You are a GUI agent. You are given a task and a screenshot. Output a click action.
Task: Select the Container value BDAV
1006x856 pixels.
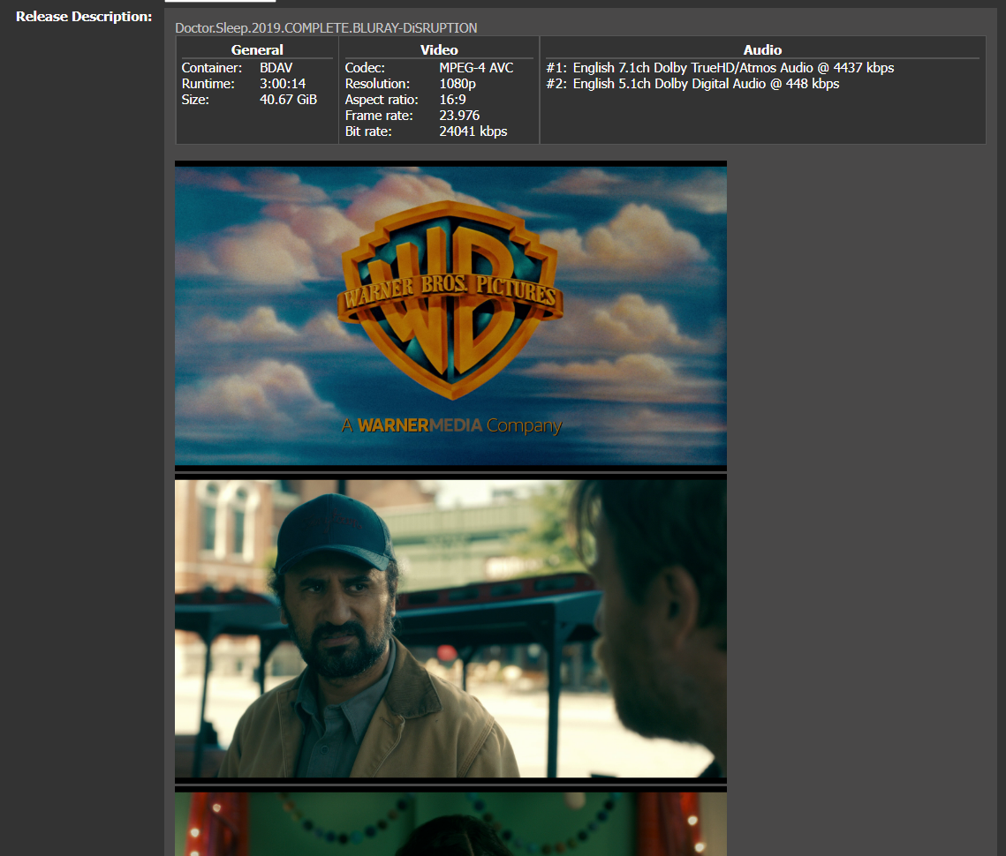click(276, 67)
